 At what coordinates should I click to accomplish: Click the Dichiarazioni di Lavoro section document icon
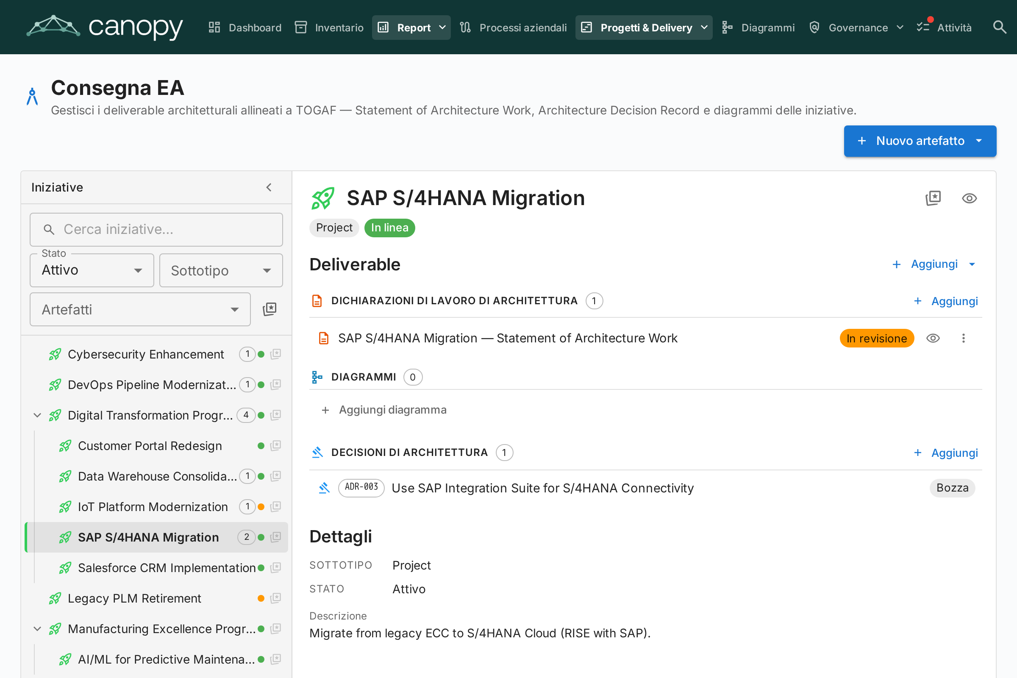317,301
